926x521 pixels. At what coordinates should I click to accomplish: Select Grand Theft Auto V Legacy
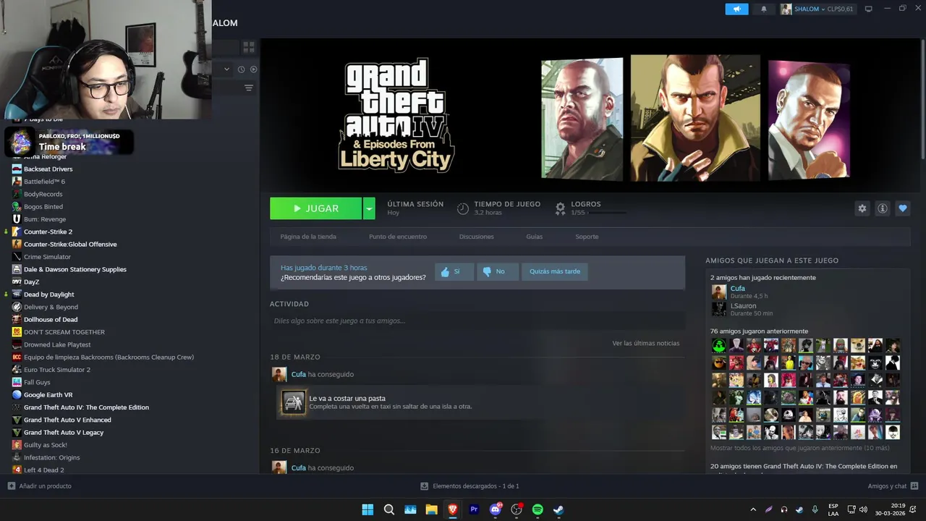coord(64,432)
